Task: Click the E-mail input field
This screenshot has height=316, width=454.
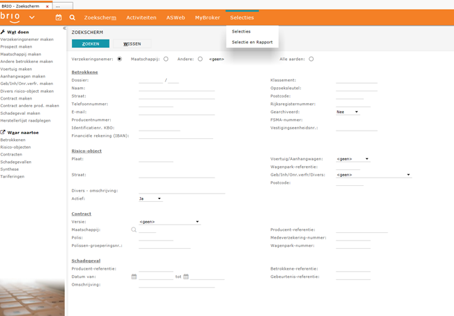Action: click(176, 112)
